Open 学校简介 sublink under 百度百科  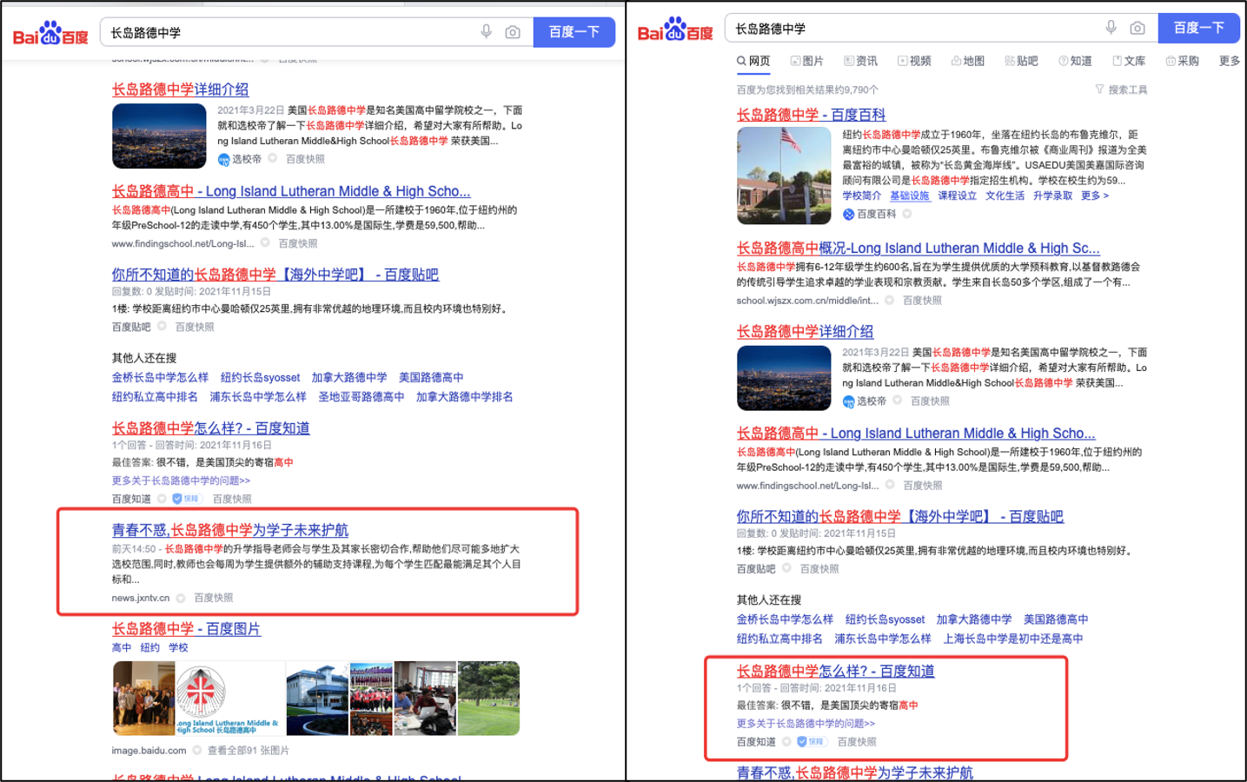click(x=861, y=196)
